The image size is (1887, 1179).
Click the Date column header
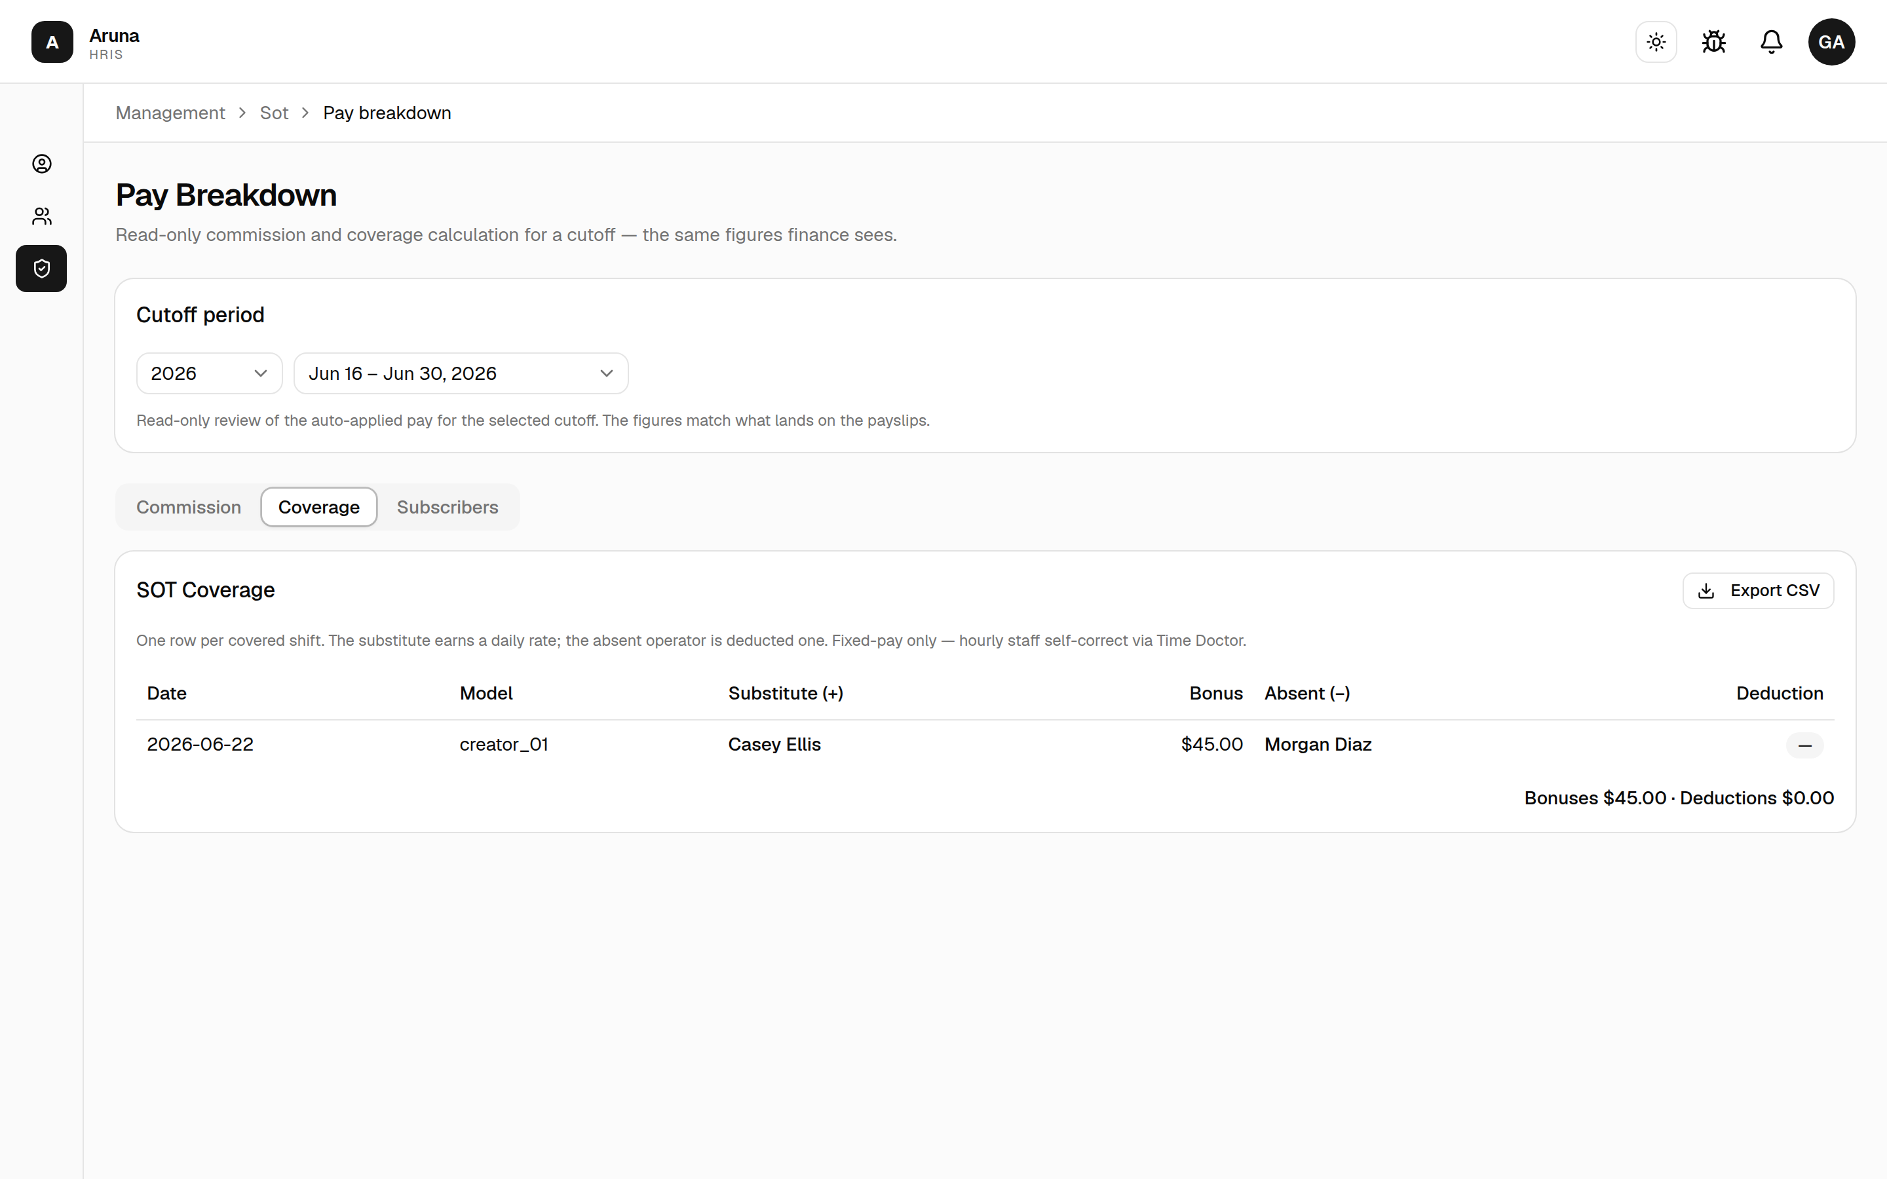pyautogui.click(x=167, y=693)
